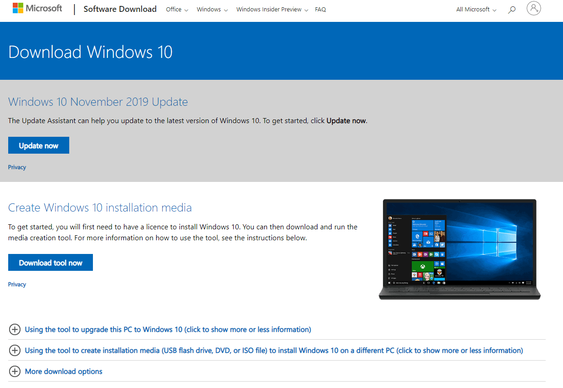
Task: Expand "Using the tool to upgrade this PC"
Action: (168, 329)
